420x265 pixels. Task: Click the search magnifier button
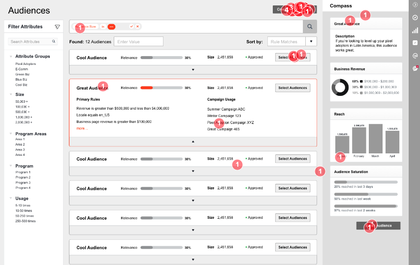(x=310, y=27)
